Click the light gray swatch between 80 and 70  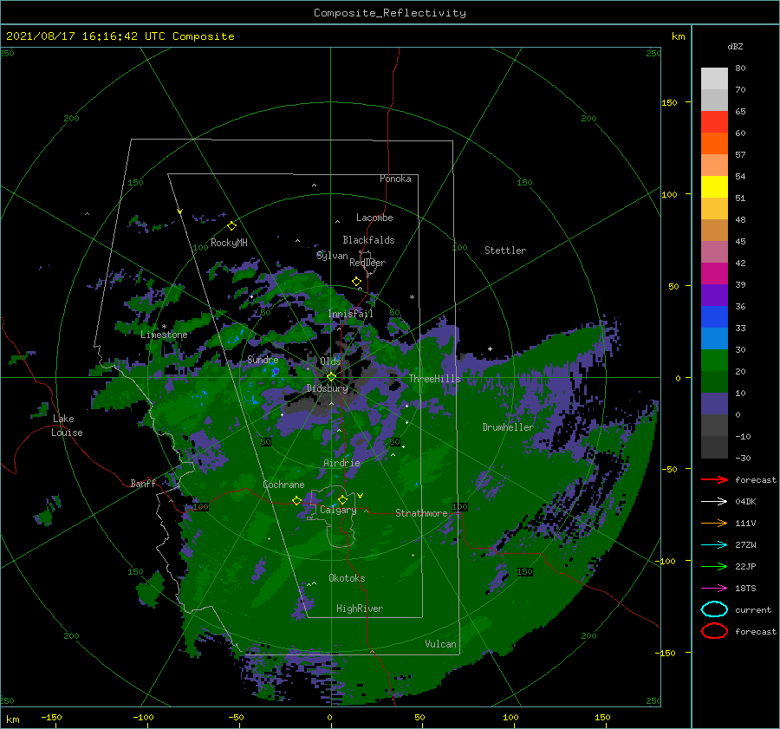(x=714, y=79)
